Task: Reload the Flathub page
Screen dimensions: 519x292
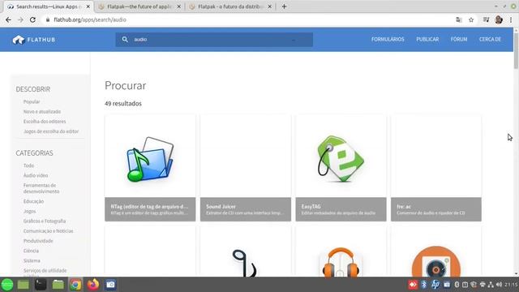Action: [32, 19]
